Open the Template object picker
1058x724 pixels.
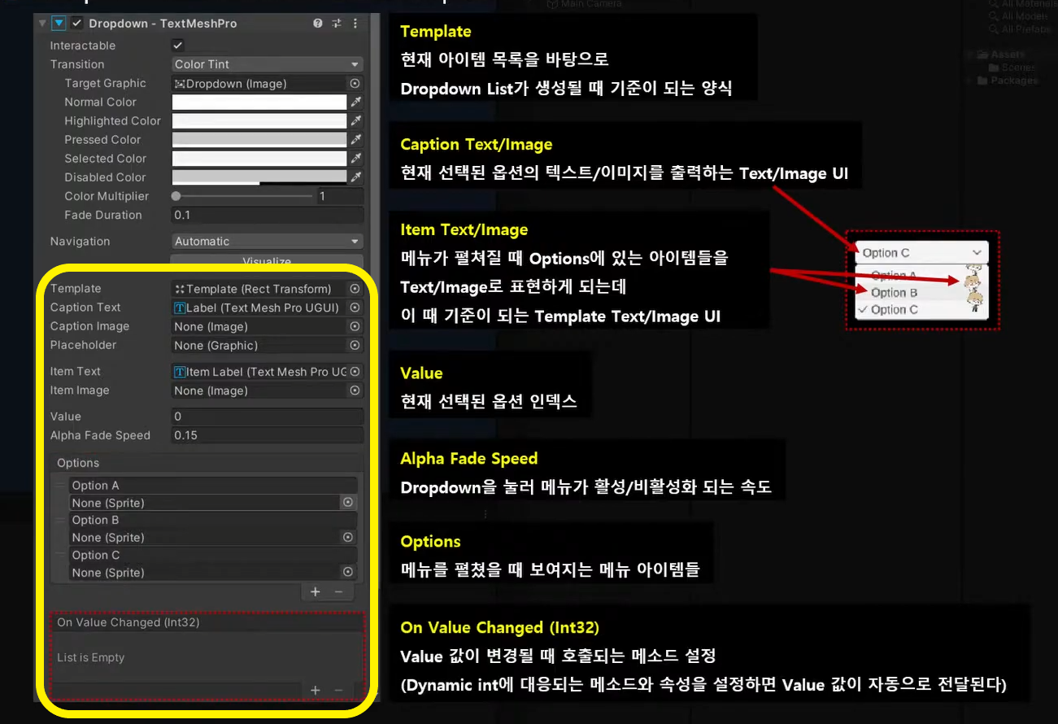353,288
